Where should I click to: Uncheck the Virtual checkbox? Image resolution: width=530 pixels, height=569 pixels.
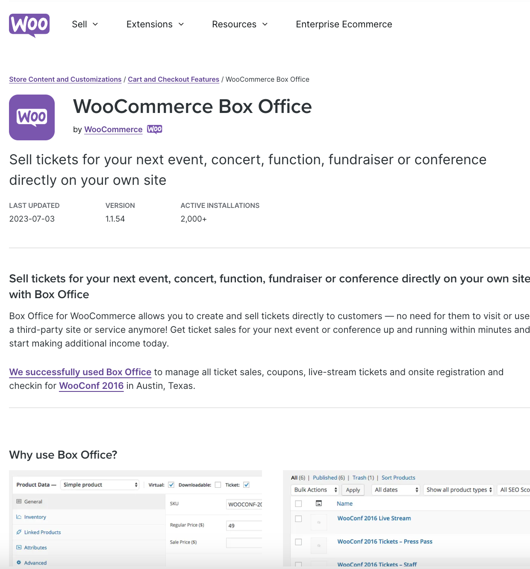point(171,485)
